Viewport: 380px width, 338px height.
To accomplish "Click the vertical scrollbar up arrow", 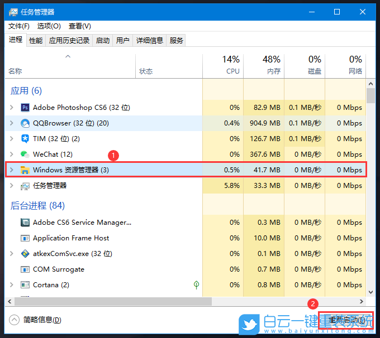I will point(370,84).
